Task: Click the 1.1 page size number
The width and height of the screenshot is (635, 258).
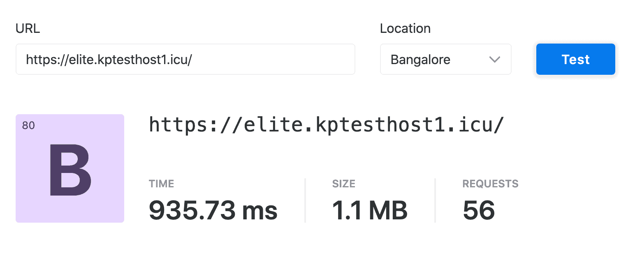Action: [347, 210]
